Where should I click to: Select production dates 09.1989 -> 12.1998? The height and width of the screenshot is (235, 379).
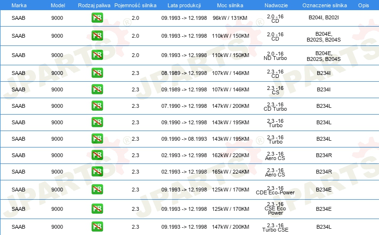184,89
